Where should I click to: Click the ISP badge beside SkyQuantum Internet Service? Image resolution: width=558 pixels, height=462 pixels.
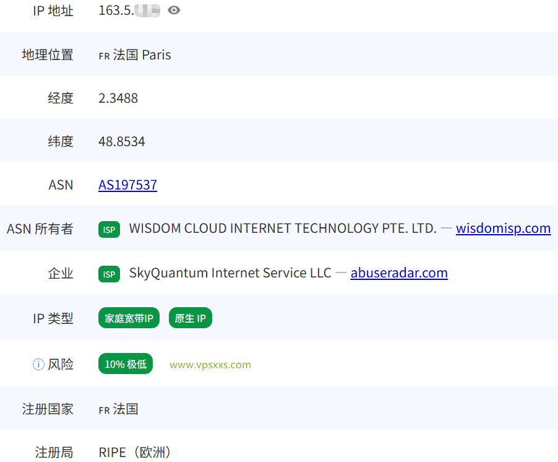(x=109, y=274)
